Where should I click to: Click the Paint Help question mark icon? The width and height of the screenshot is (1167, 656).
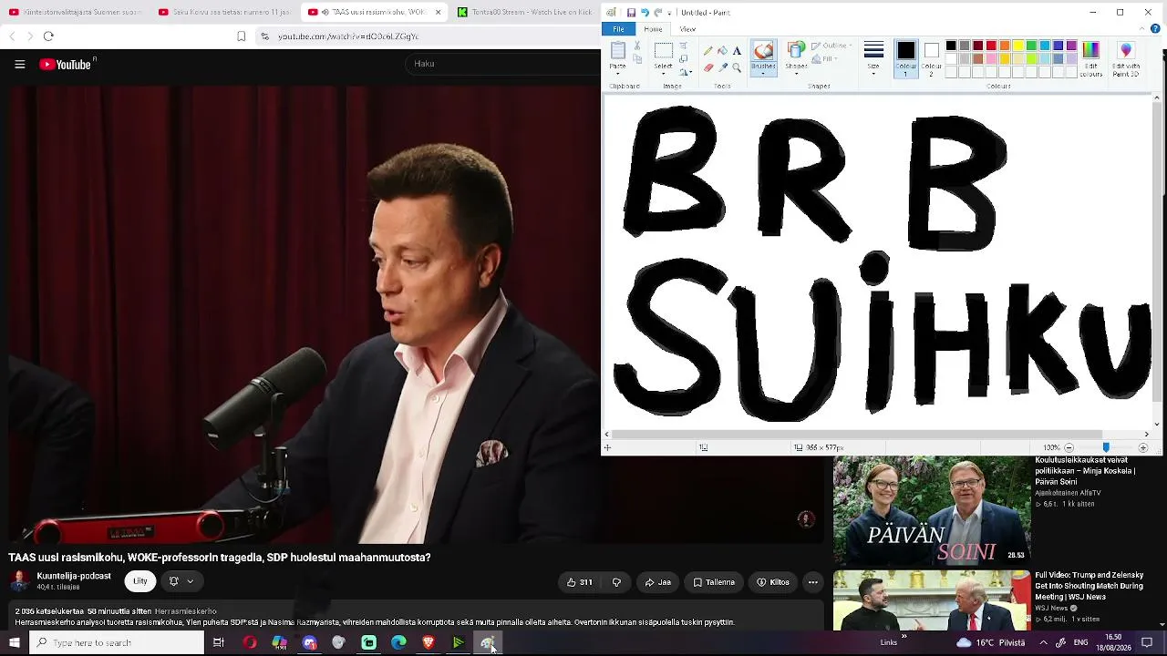click(1155, 29)
